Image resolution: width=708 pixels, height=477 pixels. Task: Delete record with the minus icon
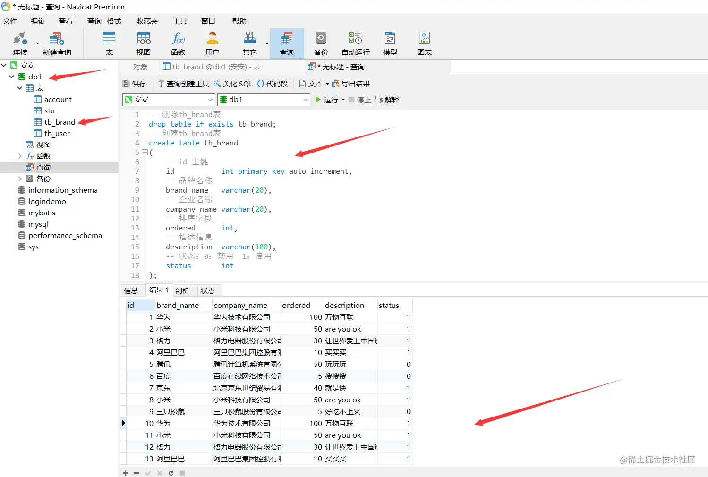[136, 473]
